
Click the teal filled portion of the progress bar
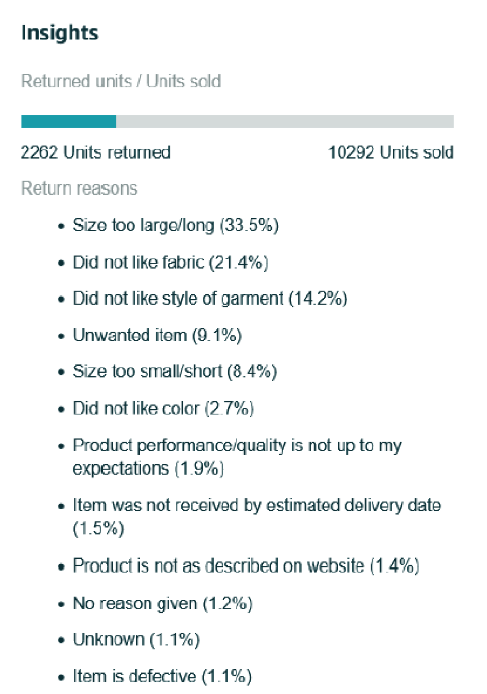(x=69, y=121)
